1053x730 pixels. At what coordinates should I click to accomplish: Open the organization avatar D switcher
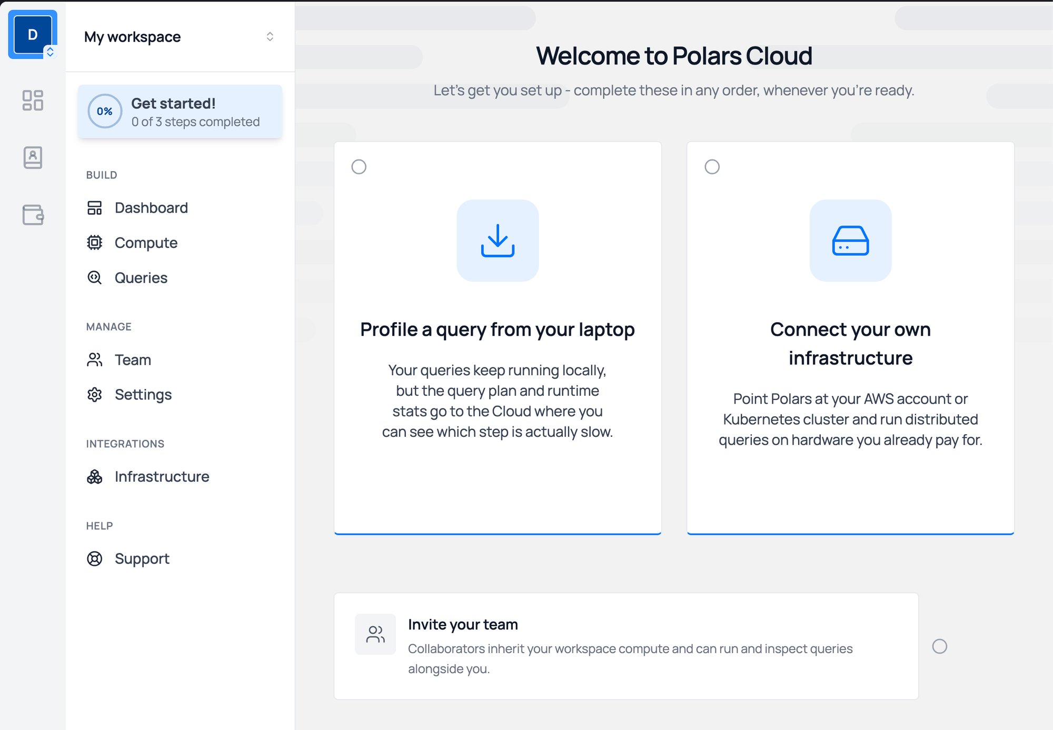click(x=33, y=35)
